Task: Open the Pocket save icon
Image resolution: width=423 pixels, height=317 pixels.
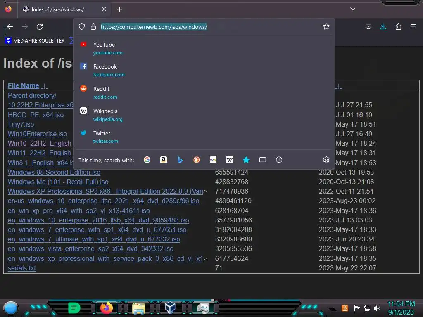Action: click(x=368, y=26)
